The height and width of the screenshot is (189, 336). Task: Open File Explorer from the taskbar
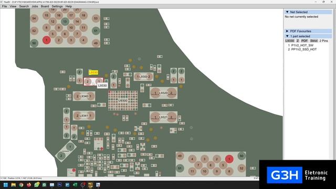[x=13, y=185]
